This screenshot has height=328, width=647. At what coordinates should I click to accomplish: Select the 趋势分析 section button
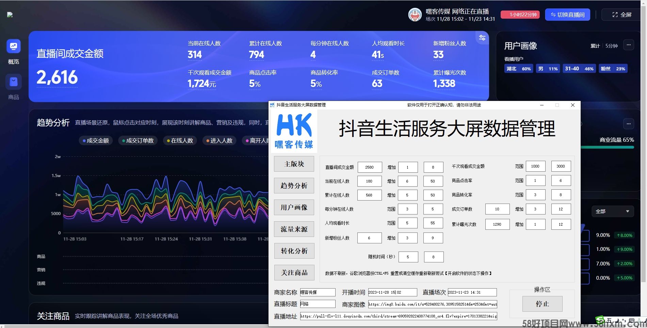tap(294, 186)
